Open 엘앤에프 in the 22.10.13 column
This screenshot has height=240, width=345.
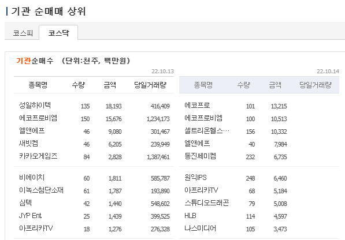32,131
